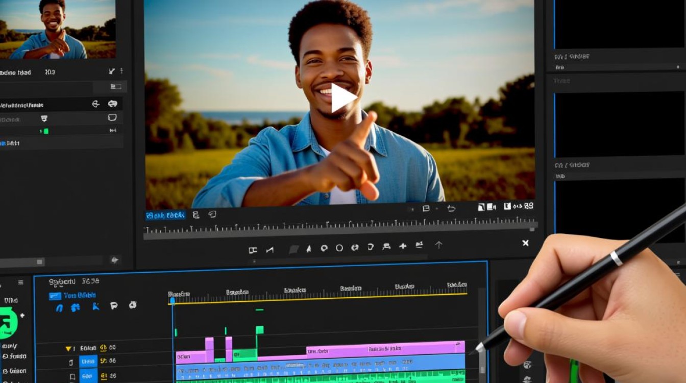The image size is (686, 383).
Task: Click the blue playhead marker on the timeline ruler
Action: pyautogui.click(x=173, y=301)
